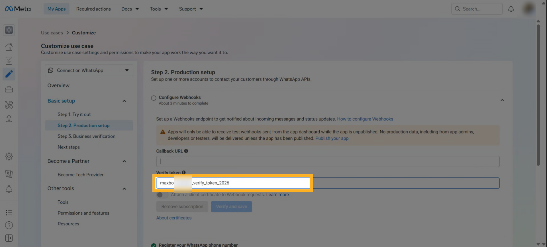
Task: Open the Connect on WhatsApp dropdown
Action: pyautogui.click(x=89, y=70)
